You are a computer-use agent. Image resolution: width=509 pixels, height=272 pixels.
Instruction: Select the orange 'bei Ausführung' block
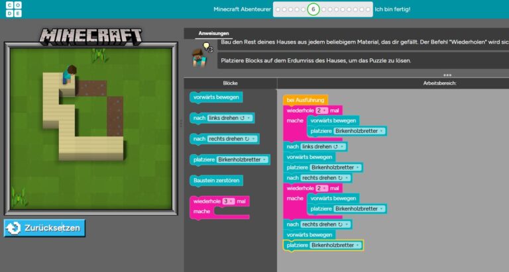pos(305,100)
